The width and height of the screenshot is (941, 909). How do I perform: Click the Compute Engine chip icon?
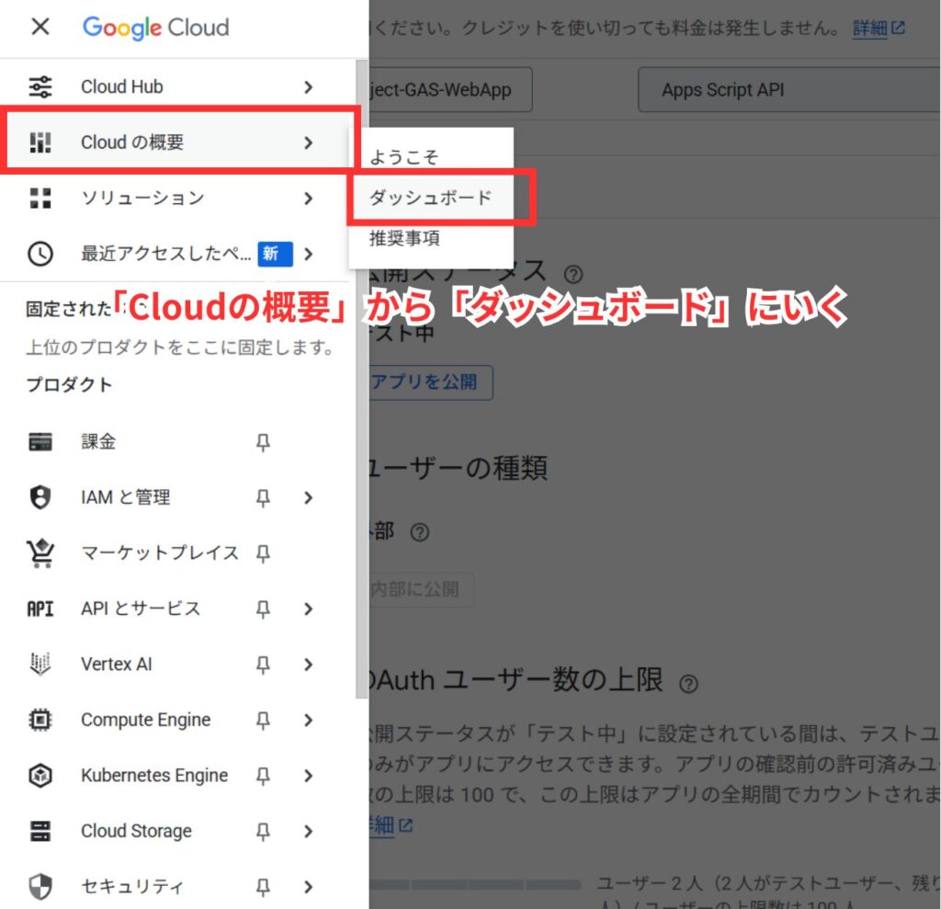coord(40,720)
